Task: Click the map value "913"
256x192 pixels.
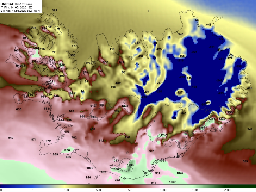Action: pos(93,106)
